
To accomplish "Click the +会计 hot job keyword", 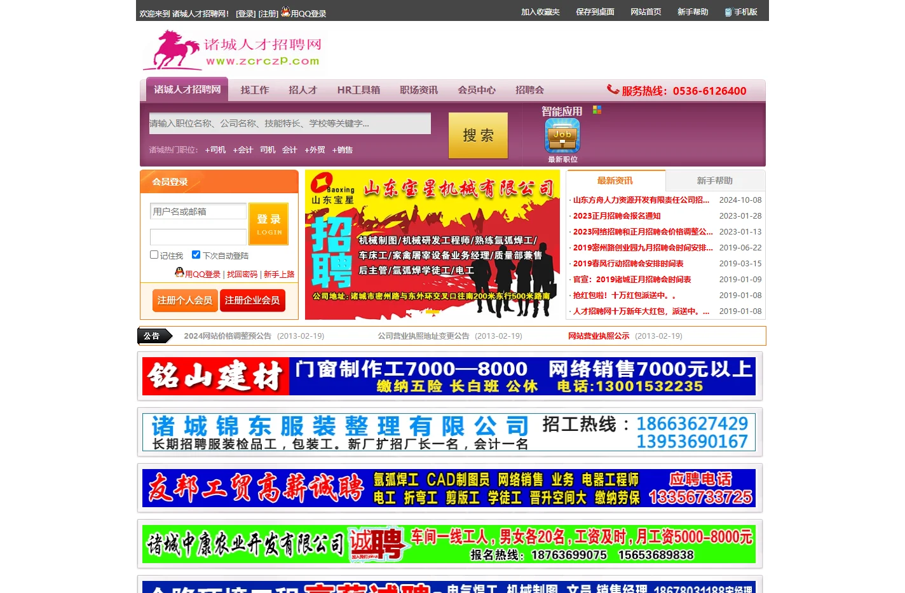I will click(x=243, y=150).
